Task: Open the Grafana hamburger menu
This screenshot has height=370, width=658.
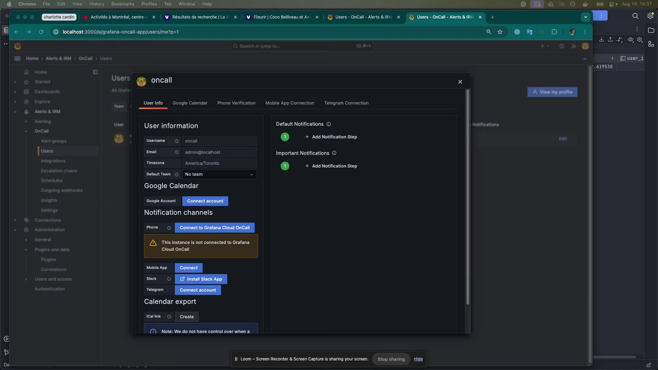Action: [17, 59]
